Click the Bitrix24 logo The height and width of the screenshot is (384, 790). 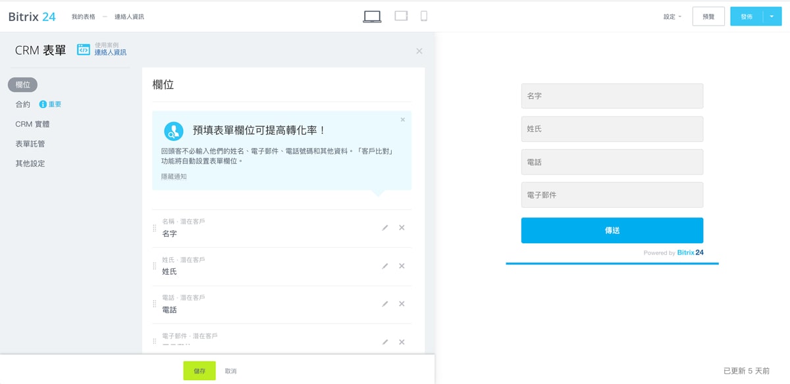(32, 16)
